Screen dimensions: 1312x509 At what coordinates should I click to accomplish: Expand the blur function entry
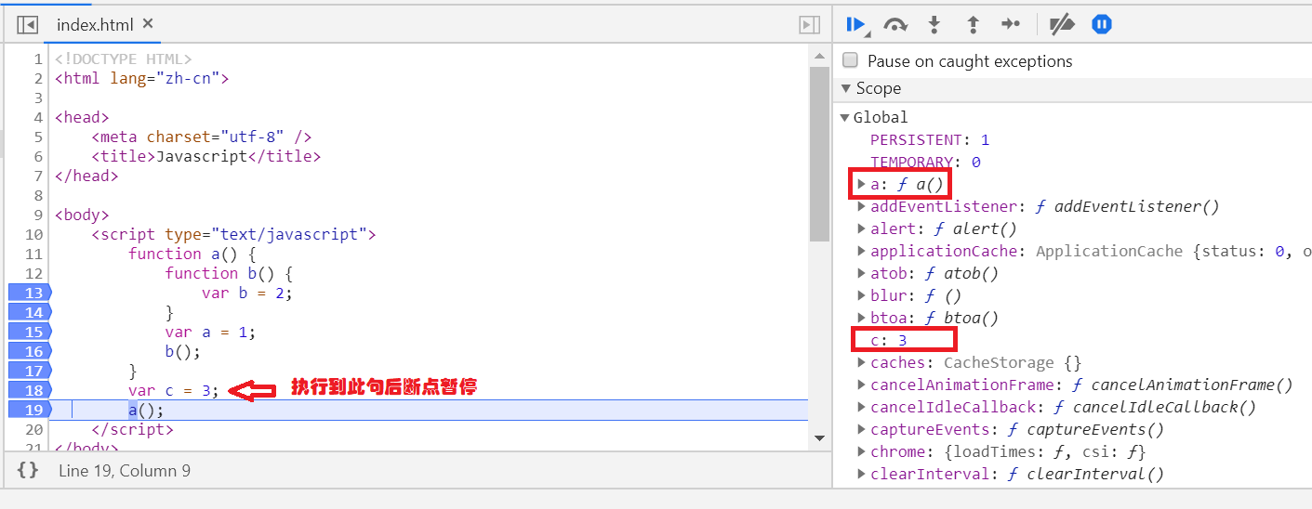coord(862,295)
